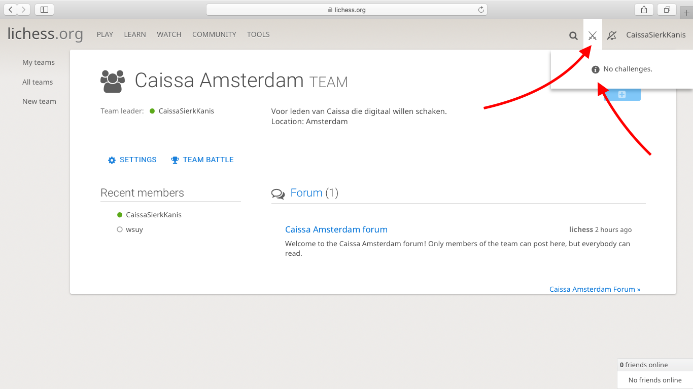693x389 pixels.
Task: Show all tabs overview icon
Action: (x=667, y=10)
